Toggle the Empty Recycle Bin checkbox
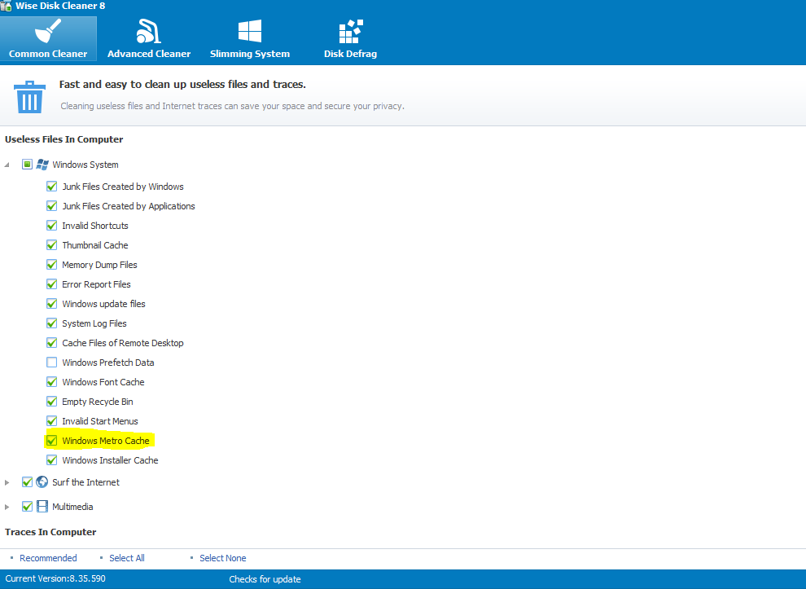806x589 pixels. click(x=52, y=402)
